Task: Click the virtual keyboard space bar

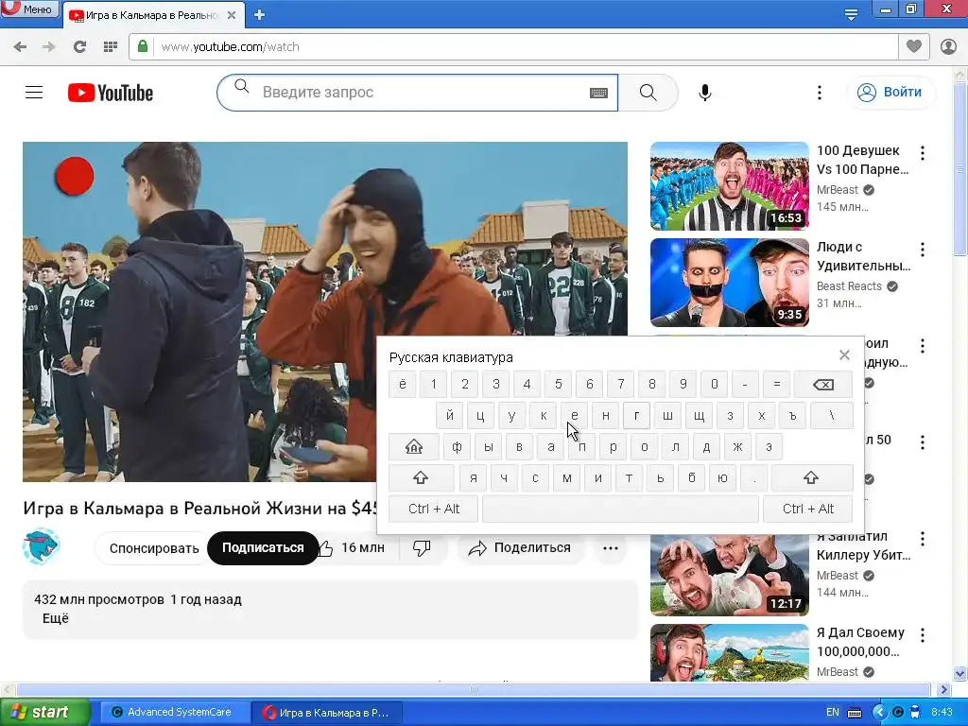Action: click(x=620, y=509)
